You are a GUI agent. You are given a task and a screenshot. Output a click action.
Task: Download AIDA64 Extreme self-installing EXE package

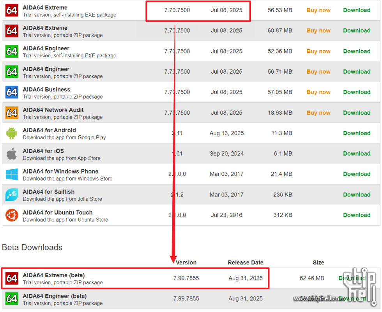(x=357, y=10)
